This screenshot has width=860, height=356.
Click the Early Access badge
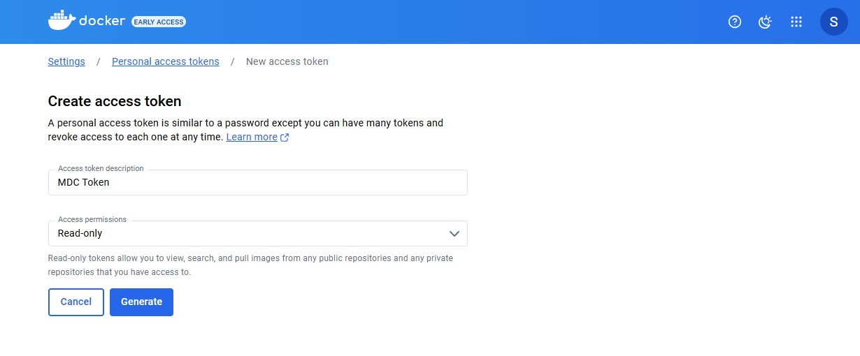(159, 22)
